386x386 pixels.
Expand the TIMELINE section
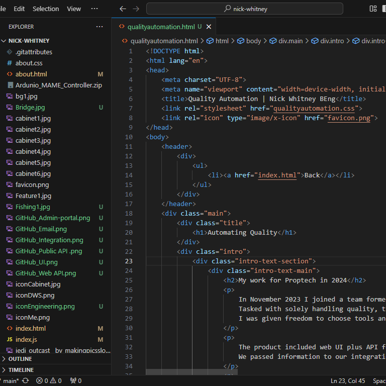pyautogui.click(x=21, y=370)
